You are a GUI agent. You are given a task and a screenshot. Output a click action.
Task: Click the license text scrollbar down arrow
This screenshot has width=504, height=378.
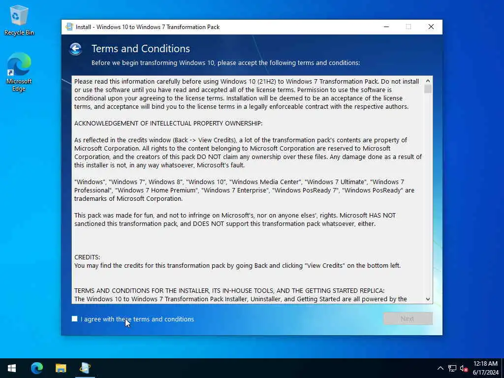428,299
